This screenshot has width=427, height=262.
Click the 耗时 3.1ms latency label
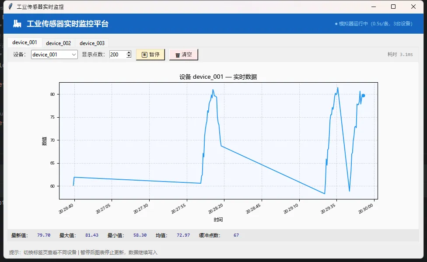click(400, 55)
